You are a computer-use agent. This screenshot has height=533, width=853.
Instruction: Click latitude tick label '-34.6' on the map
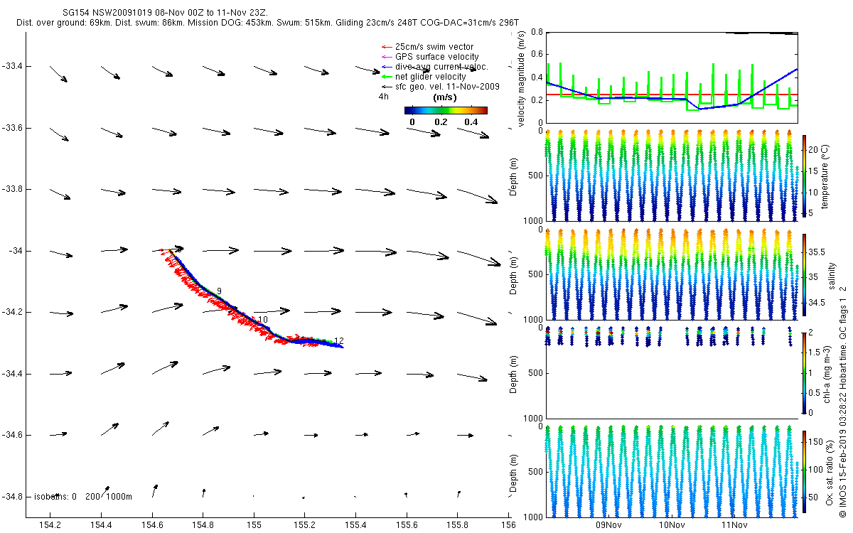click(13, 435)
